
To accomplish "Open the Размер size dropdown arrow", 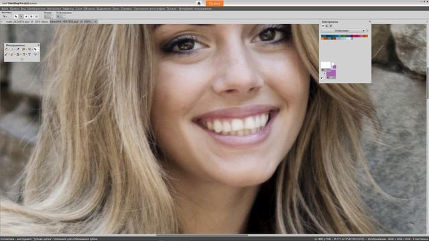I will click(x=52, y=16).
